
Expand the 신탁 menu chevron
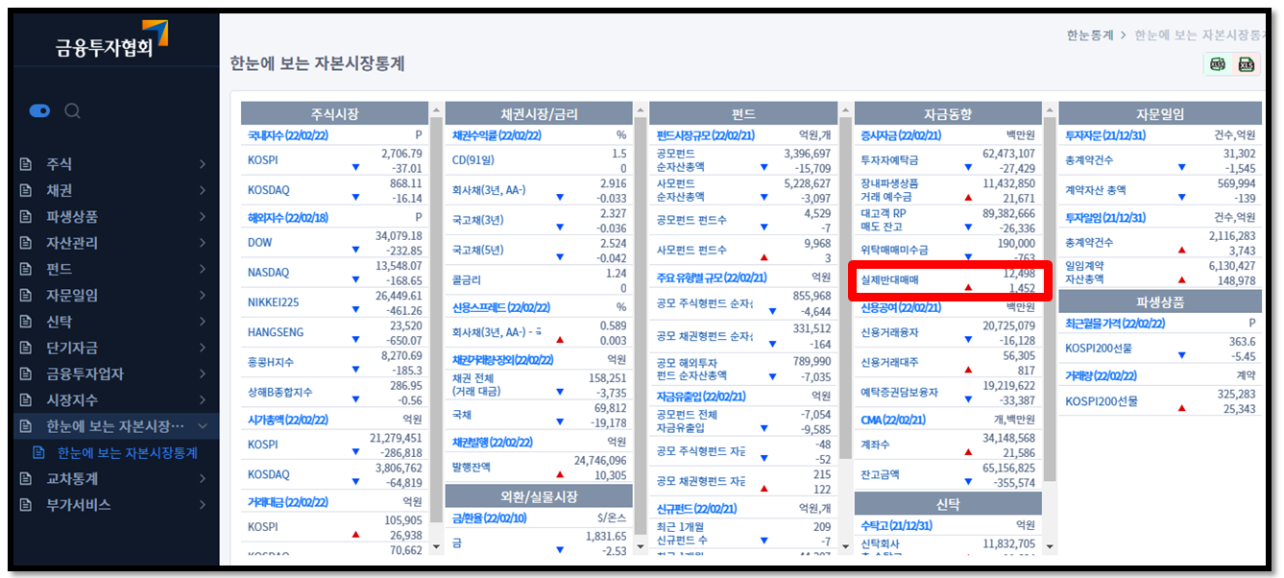tap(202, 322)
